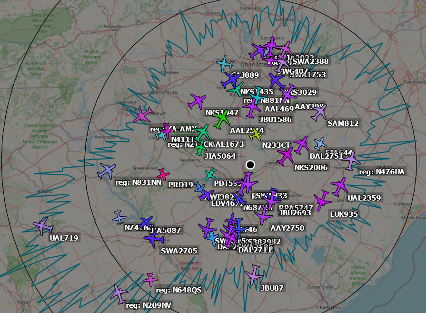This screenshot has height=313, width=426.
Task: Select the XA-AMX registered aircraft icon
Action: (167, 130)
